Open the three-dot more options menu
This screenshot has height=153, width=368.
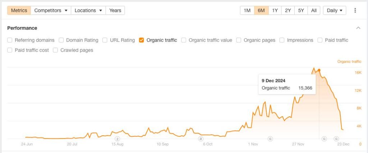355,10
